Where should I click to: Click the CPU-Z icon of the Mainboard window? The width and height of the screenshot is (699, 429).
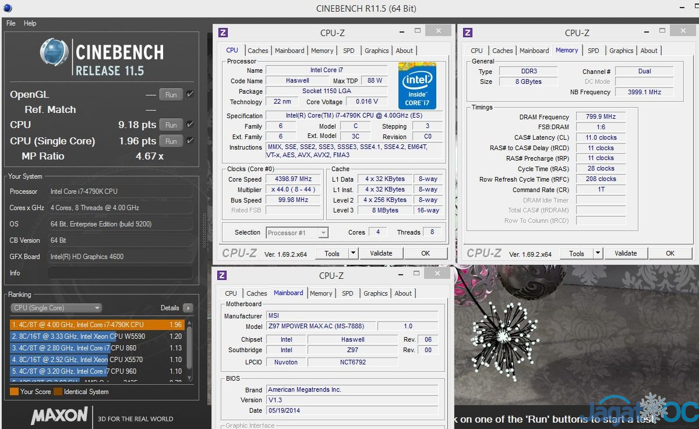click(x=222, y=275)
